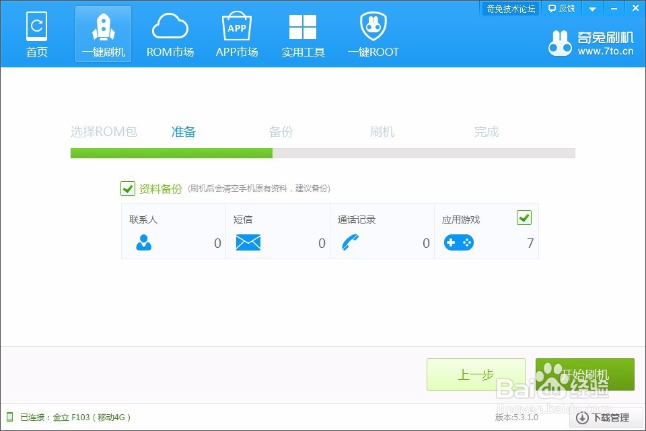Open the title bar dropdown arrow
646x431 pixels.
click(x=591, y=8)
